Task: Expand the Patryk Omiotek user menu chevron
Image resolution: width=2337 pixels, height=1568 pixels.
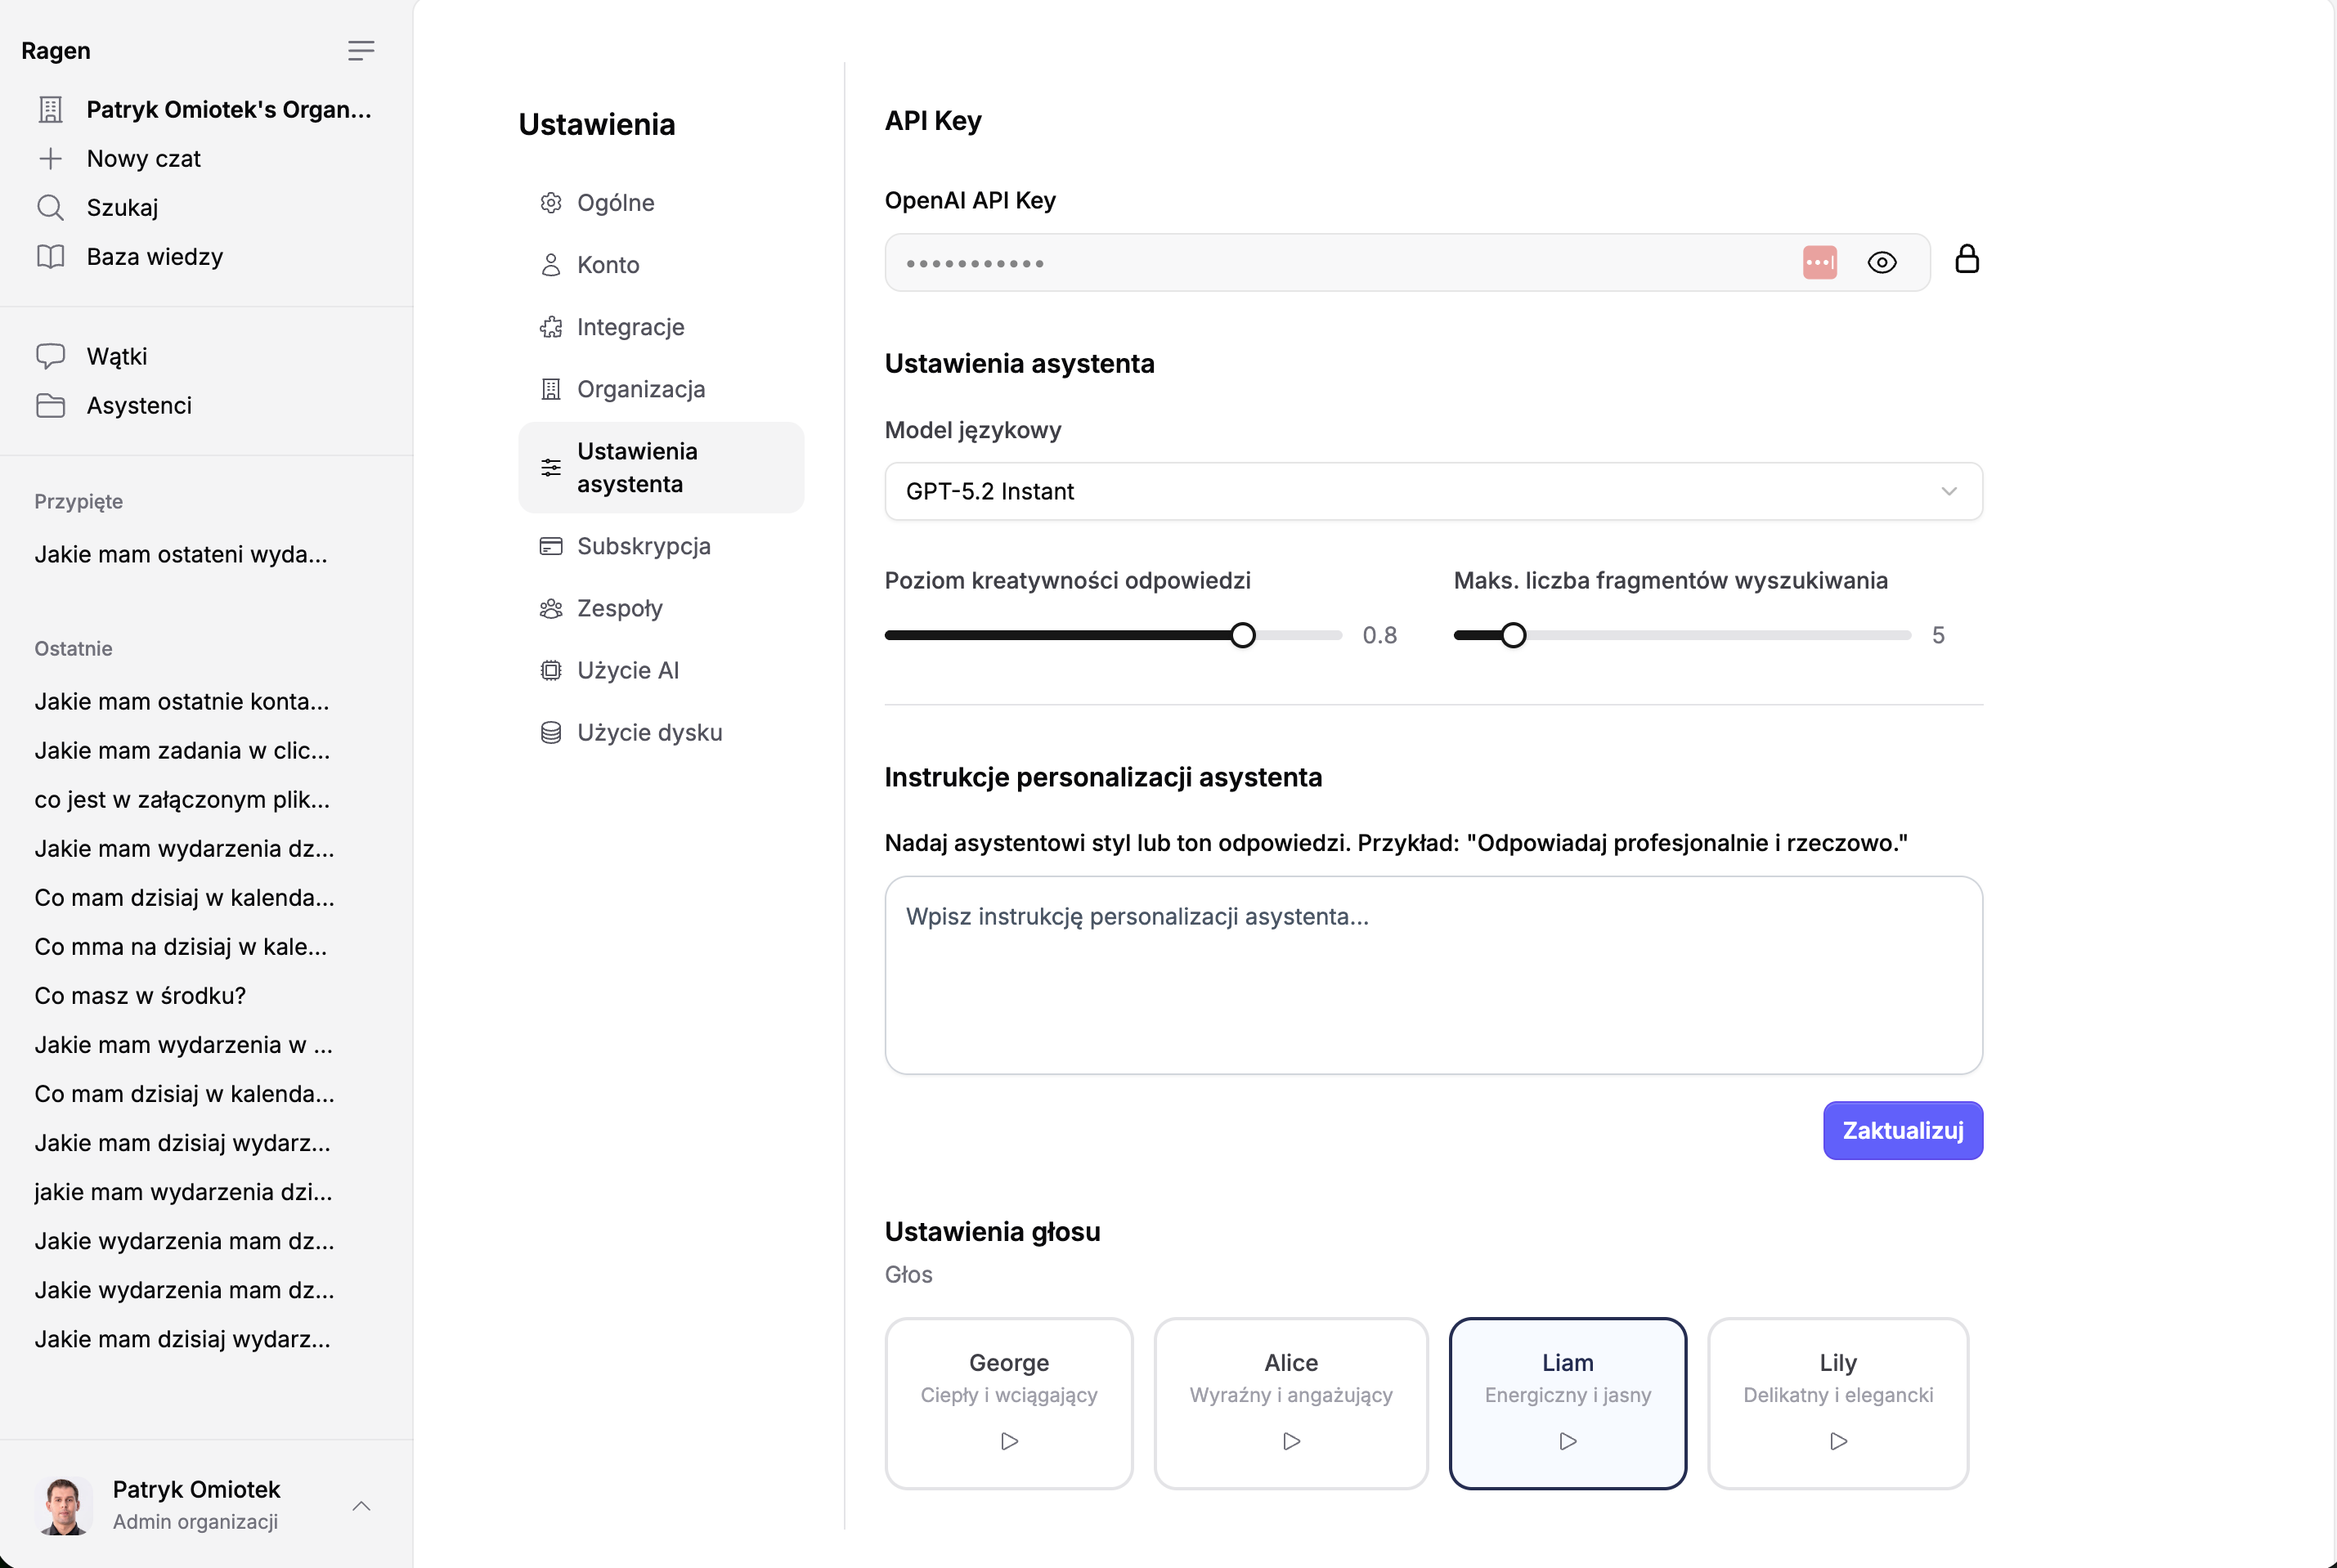Action: click(361, 1505)
